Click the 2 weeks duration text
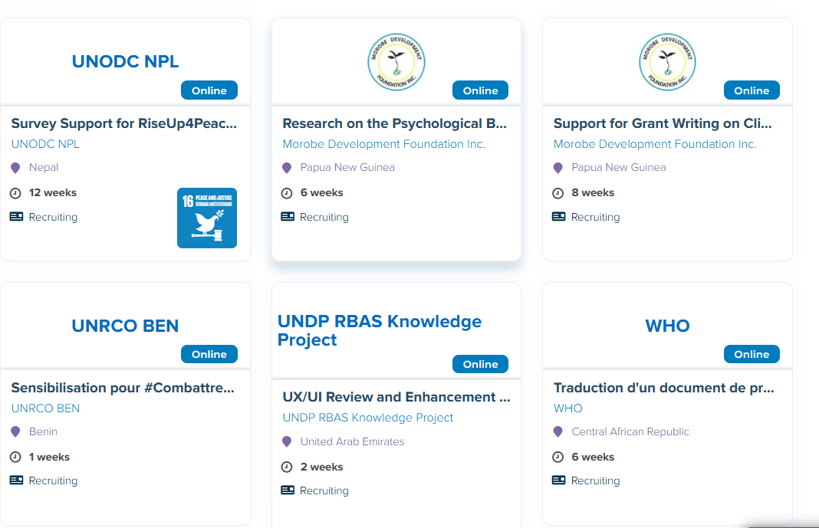 tap(322, 467)
